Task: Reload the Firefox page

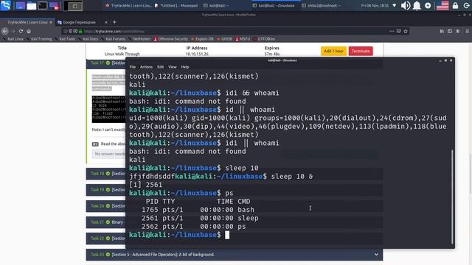Action: [21, 31]
